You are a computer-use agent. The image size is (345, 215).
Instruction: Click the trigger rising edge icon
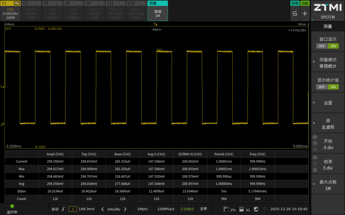63,209
